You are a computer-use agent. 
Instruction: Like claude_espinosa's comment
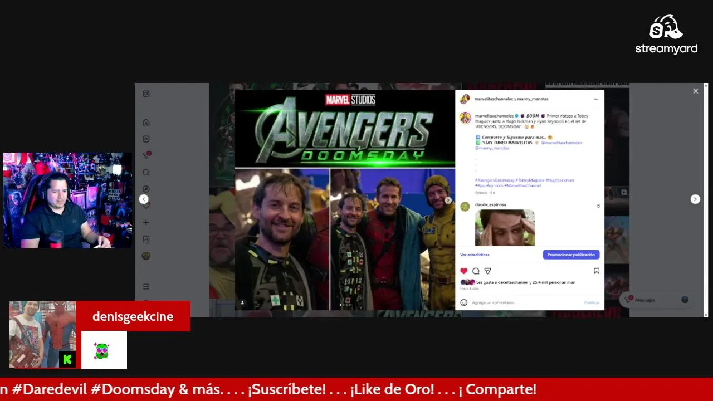pyautogui.click(x=598, y=206)
